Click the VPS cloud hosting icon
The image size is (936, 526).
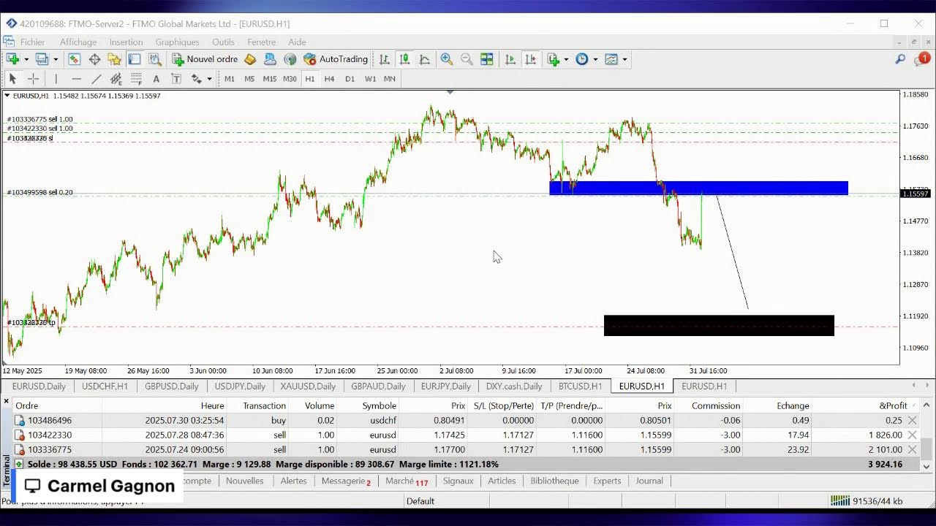(x=270, y=59)
